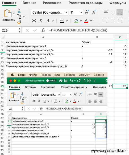Click the select-all corner of outer sheet
Image resolution: width=129 pixels, height=155 pixels.
3,37
